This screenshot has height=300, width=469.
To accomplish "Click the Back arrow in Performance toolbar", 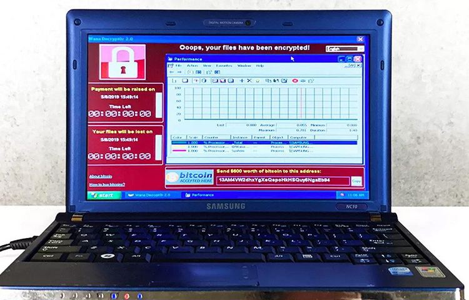I will [x=171, y=72].
